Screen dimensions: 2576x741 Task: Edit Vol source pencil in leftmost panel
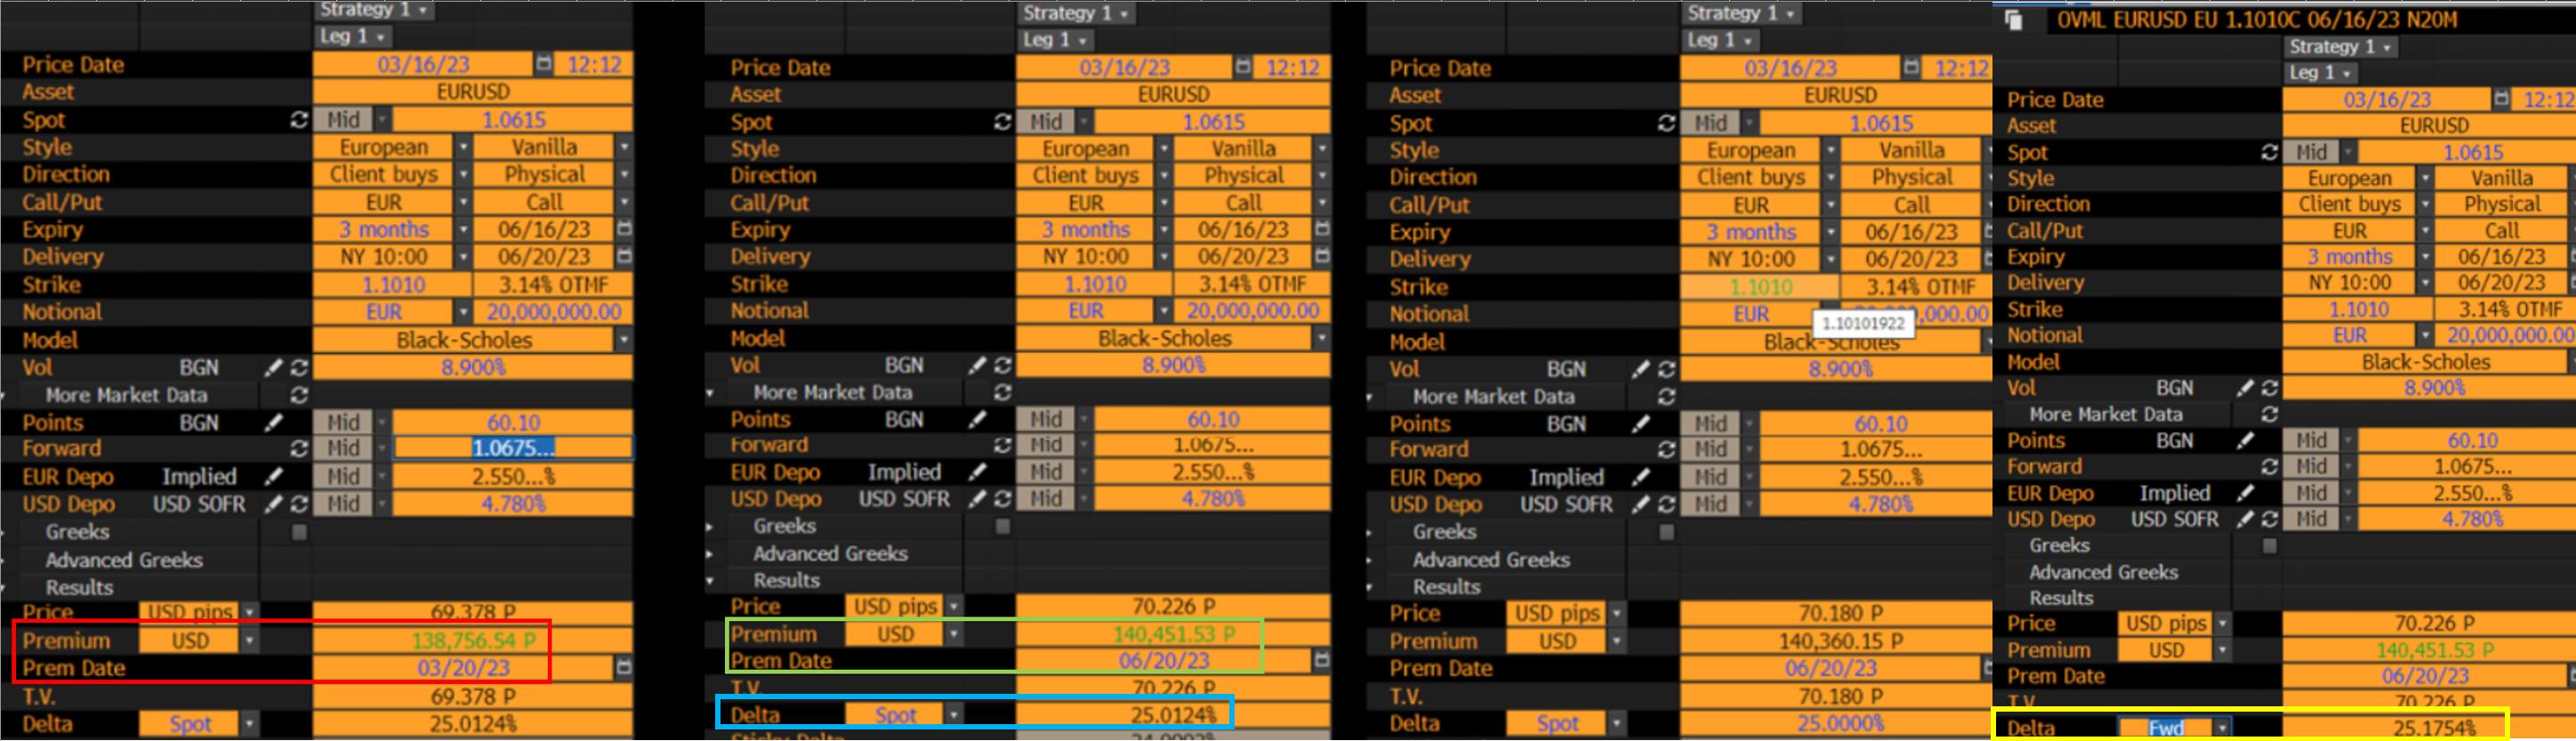click(273, 368)
